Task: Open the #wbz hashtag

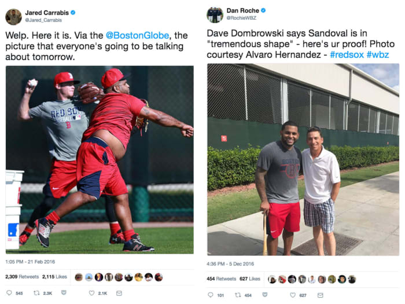Action: coord(378,55)
